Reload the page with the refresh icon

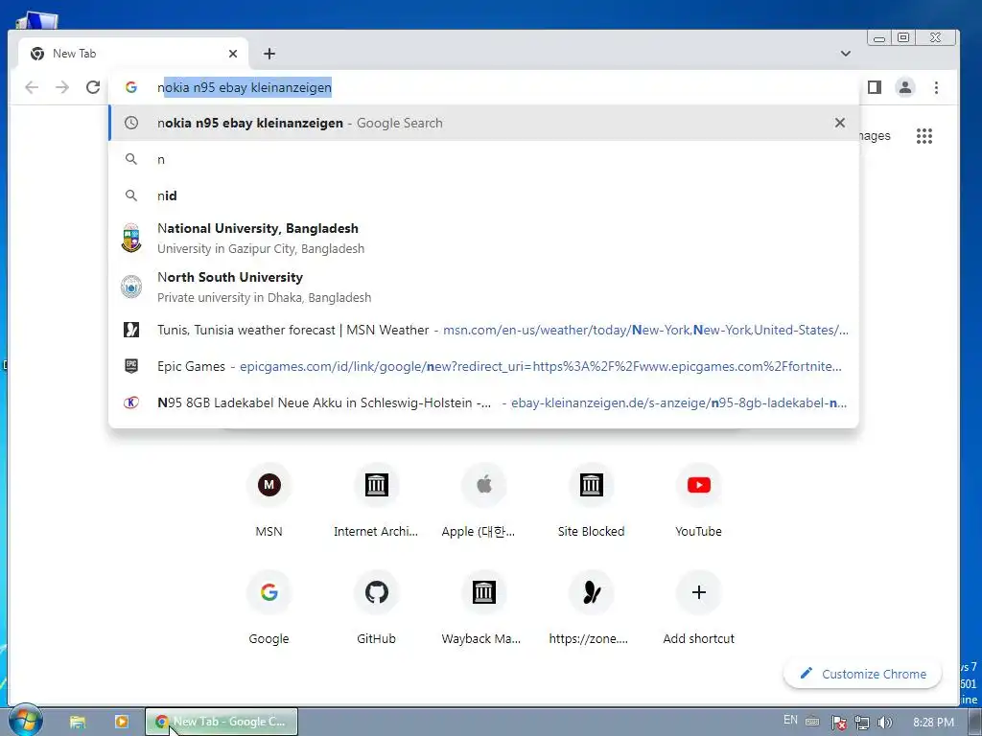point(93,87)
